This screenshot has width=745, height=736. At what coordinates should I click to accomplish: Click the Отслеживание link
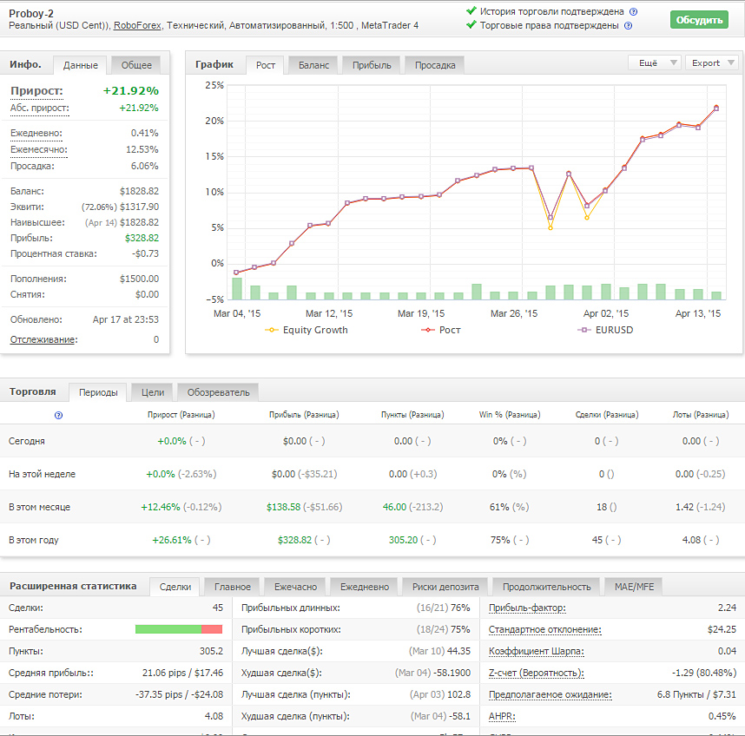click(x=43, y=339)
